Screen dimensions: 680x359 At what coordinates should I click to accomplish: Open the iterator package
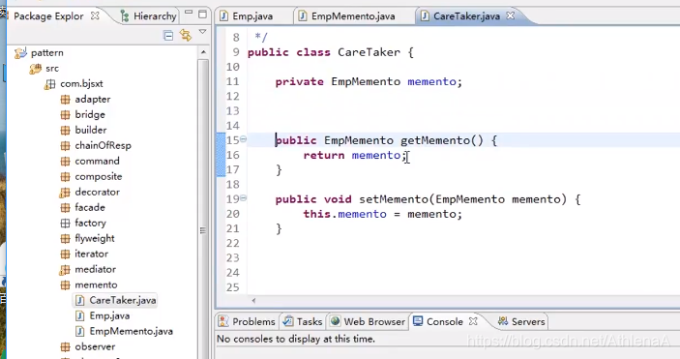click(x=92, y=254)
